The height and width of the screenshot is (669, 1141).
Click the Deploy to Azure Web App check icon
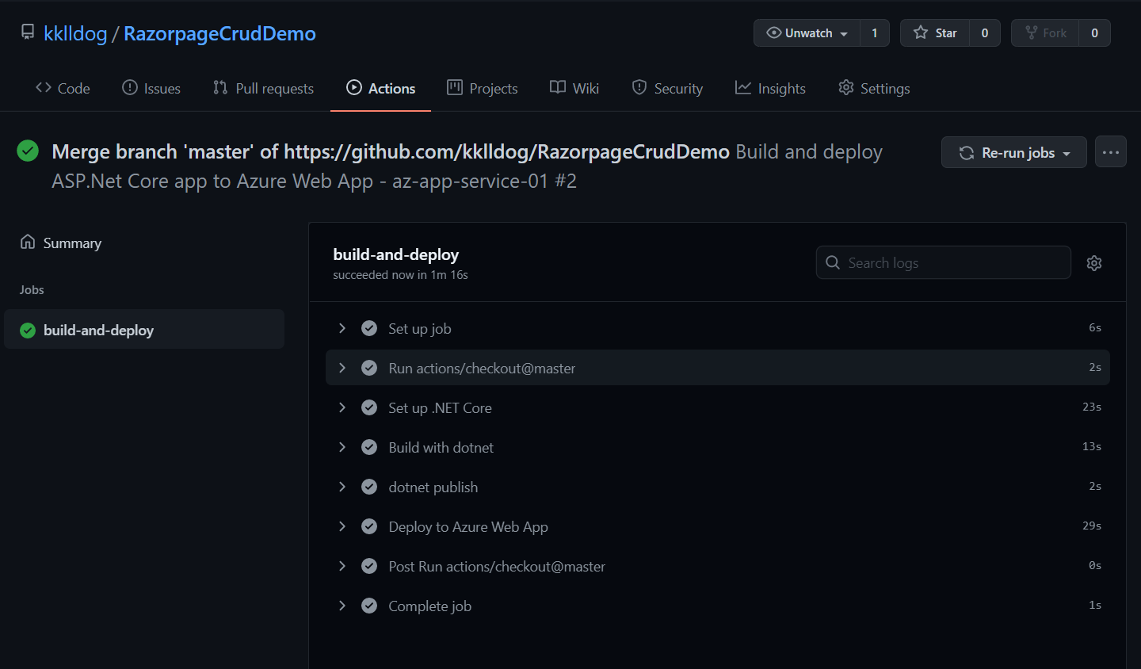pos(369,526)
